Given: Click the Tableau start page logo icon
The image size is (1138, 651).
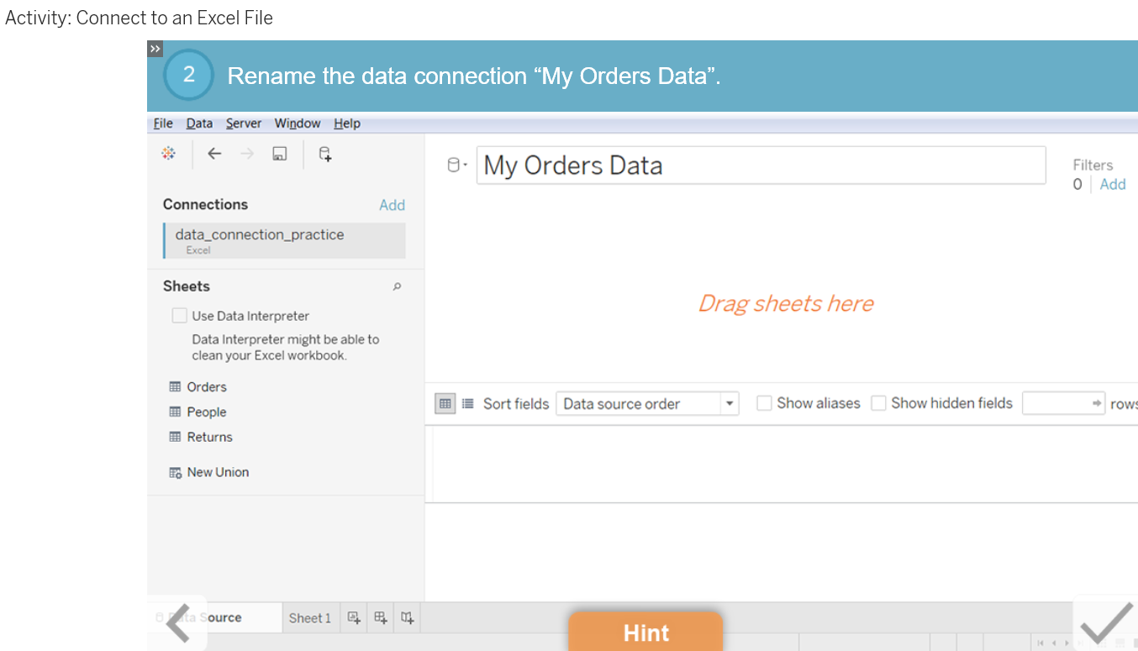Looking at the screenshot, I should pos(168,153).
